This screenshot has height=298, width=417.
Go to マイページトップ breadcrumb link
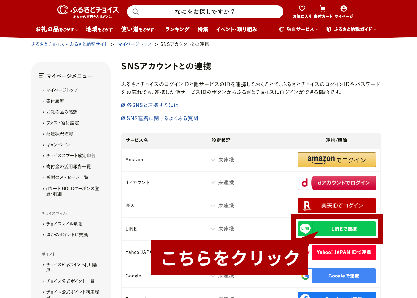(135, 44)
